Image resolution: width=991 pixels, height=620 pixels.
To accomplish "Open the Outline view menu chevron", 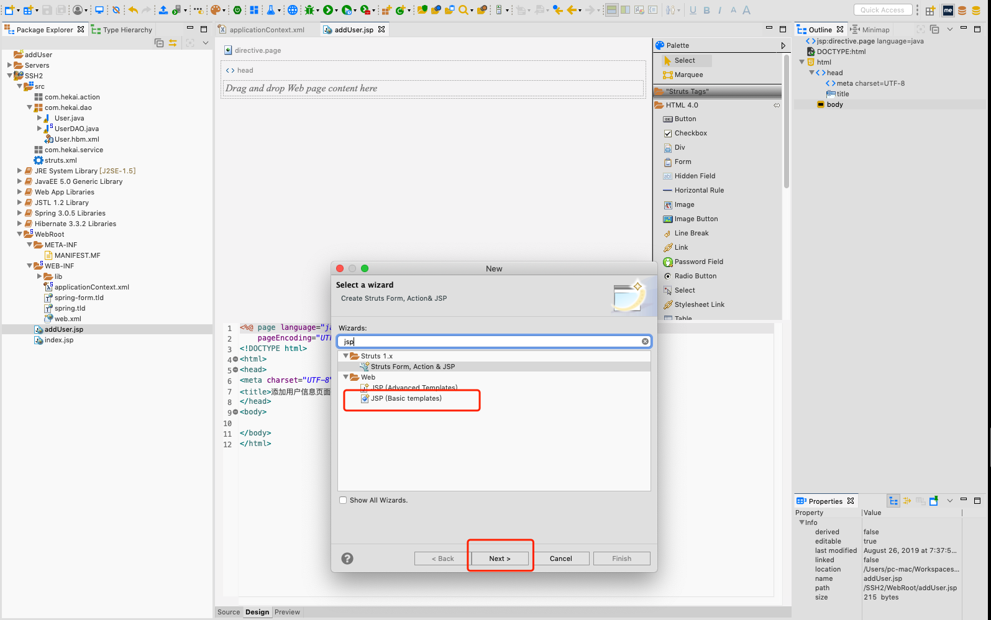I will point(949,29).
